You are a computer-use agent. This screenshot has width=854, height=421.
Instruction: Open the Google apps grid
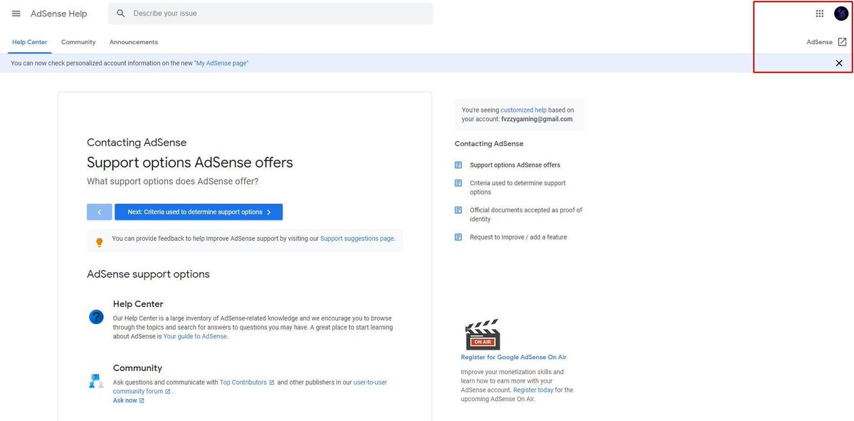pos(820,14)
